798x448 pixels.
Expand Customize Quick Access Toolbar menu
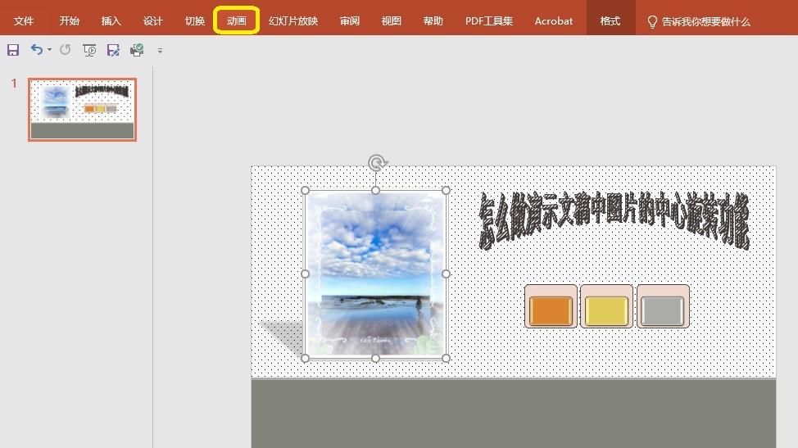tap(160, 51)
